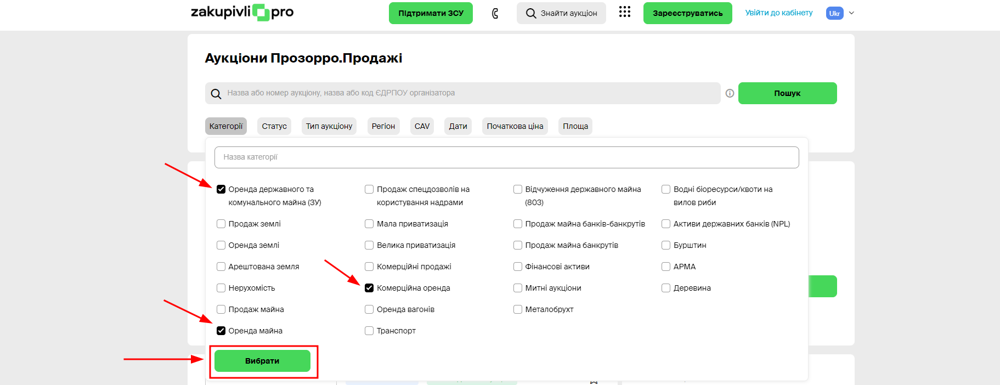1000x385 pixels.
Task: Click the info icon beside search field
Action: 730,93
